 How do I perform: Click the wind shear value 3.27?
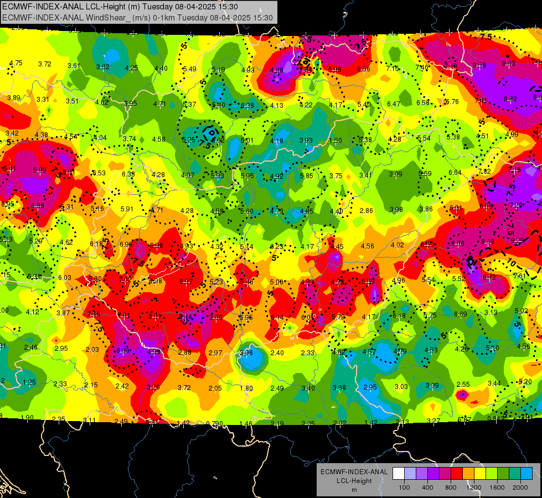click(x=433, y=421)
